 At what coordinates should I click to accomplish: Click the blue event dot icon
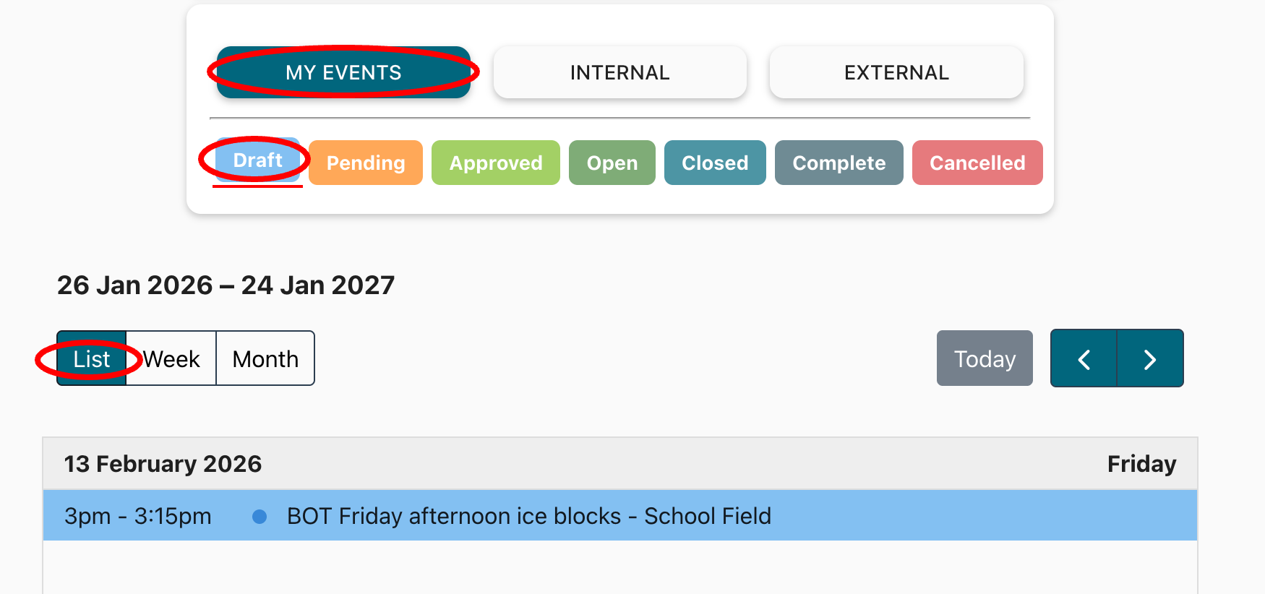click(260, 516)
